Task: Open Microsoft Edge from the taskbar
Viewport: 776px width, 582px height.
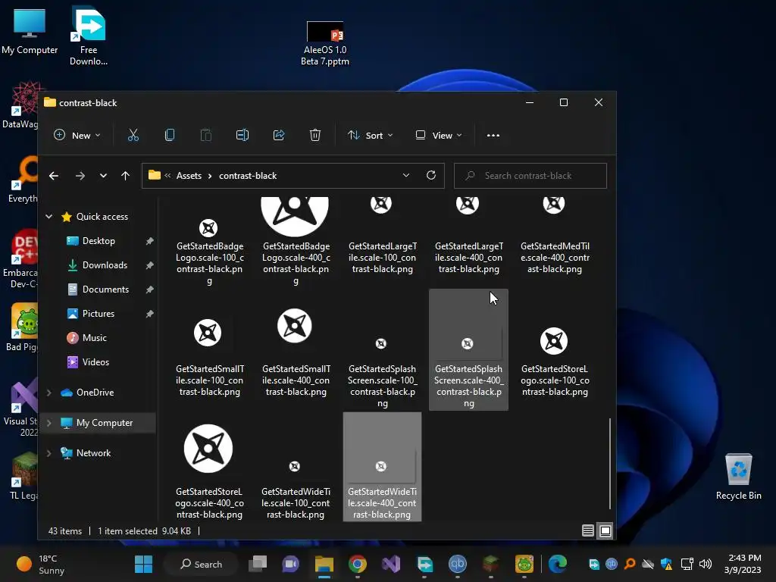Action: click(557, 564)
